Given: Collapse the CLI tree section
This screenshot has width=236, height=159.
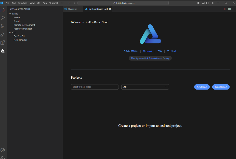Looking at the screenshot, I should 10,33.
